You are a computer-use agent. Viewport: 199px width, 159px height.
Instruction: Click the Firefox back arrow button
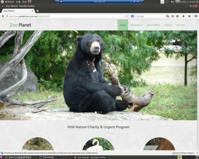tap(3, 16)
